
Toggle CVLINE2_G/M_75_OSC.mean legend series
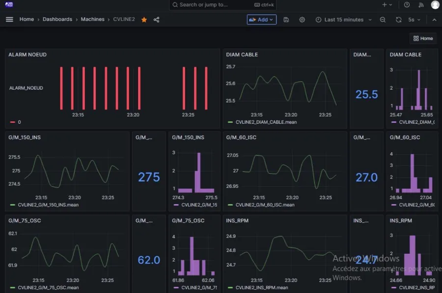[48, 288]
